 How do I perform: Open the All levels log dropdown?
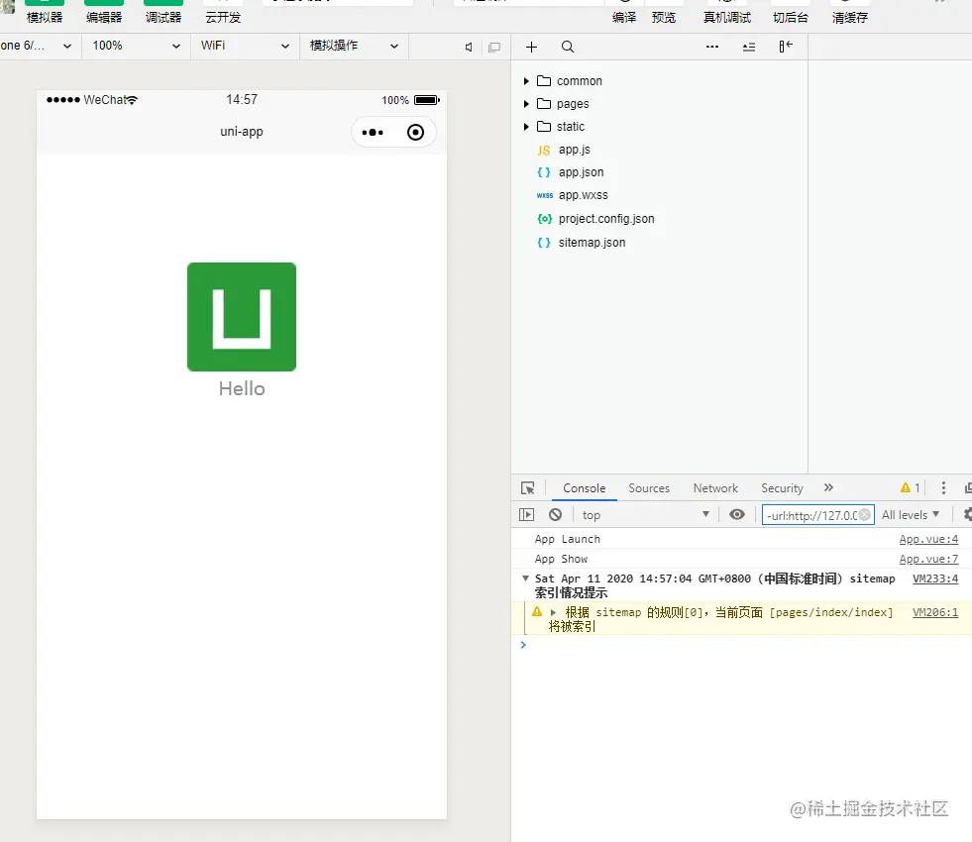(911, 515)
